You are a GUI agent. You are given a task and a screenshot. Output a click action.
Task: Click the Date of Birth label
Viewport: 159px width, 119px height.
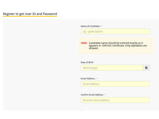[x=87, y=62]
